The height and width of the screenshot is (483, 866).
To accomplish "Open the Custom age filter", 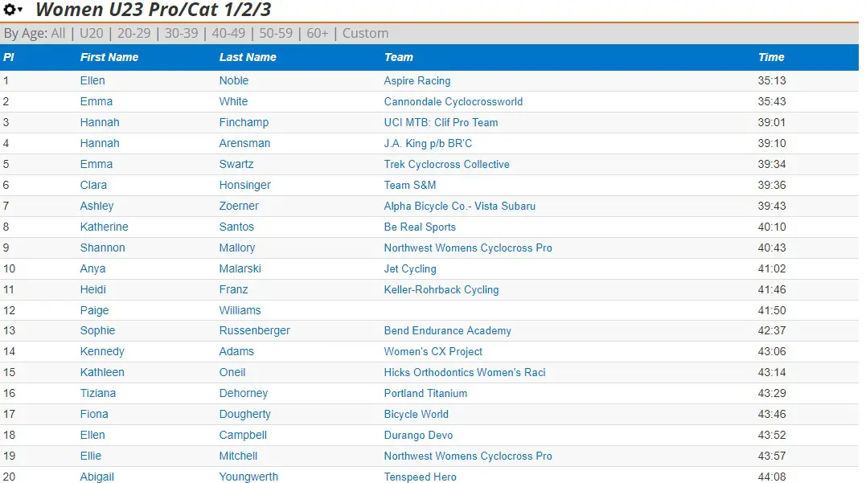I will 365,33.
